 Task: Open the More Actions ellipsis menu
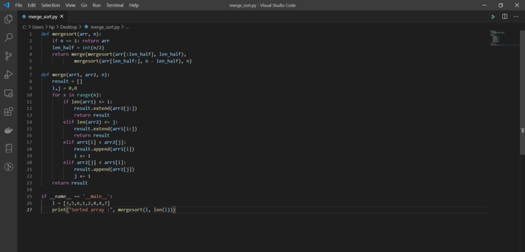[x=516, y=16]
